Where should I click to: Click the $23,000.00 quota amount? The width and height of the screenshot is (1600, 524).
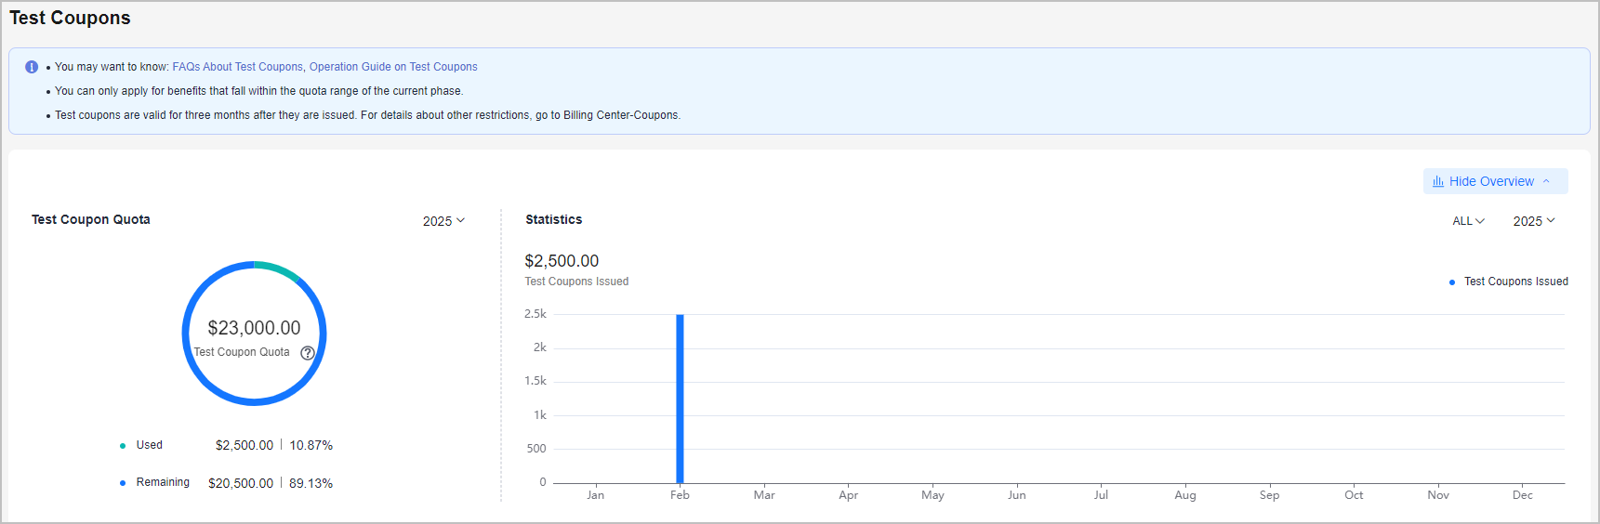coord(254,328)
